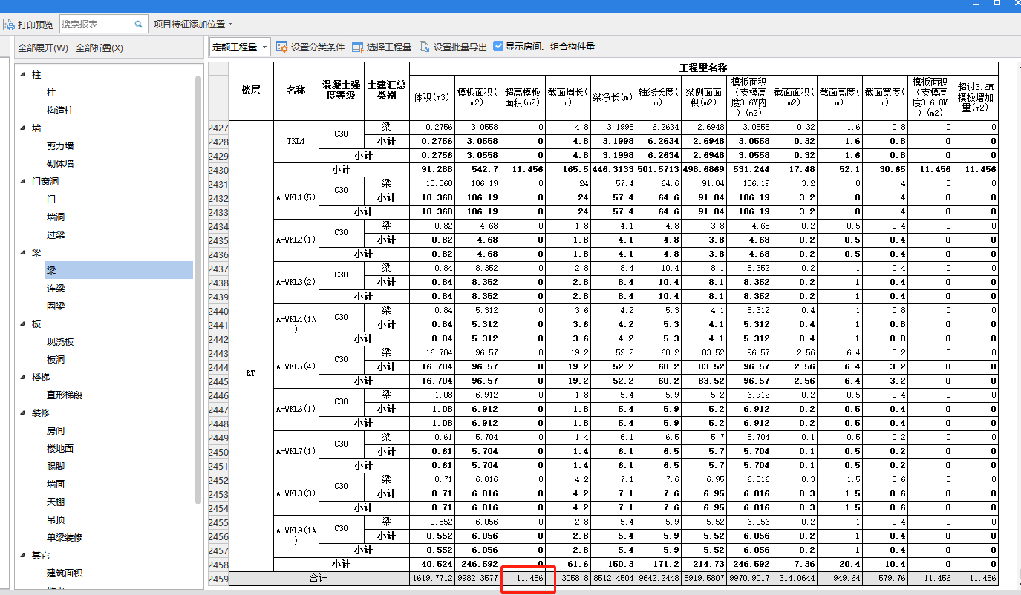Select 踢脚 in the tree

click(56, 467)
